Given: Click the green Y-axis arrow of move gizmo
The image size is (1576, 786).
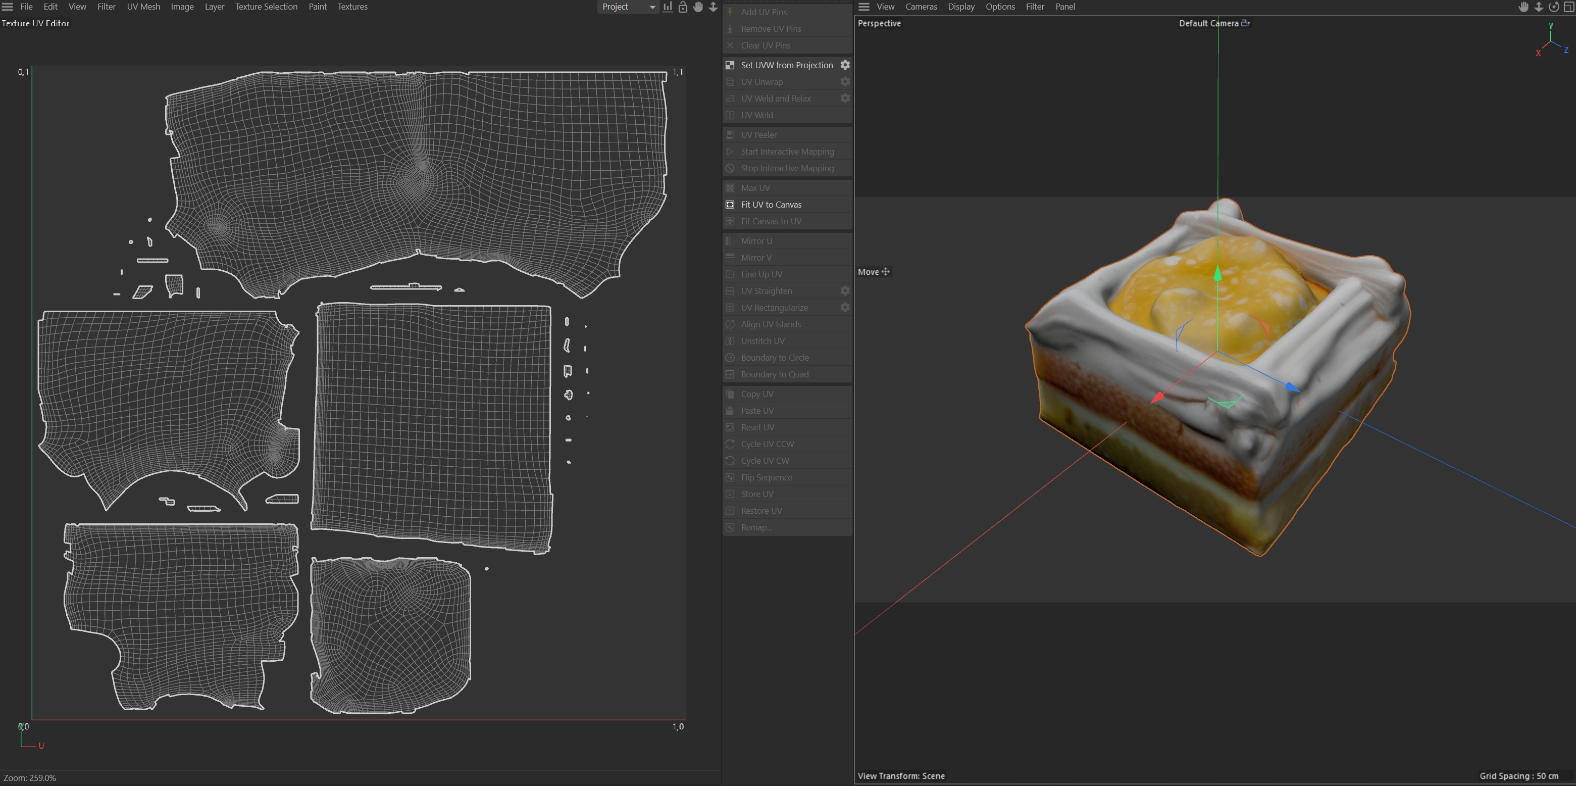Looking at the screenshot, I should (x=1217, y=274).
